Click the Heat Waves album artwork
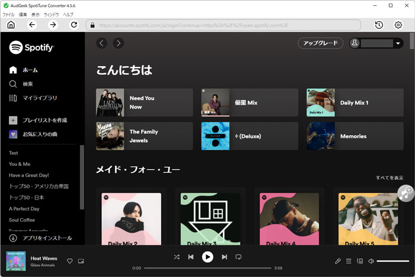415x277 pixels. pos(16,261)
